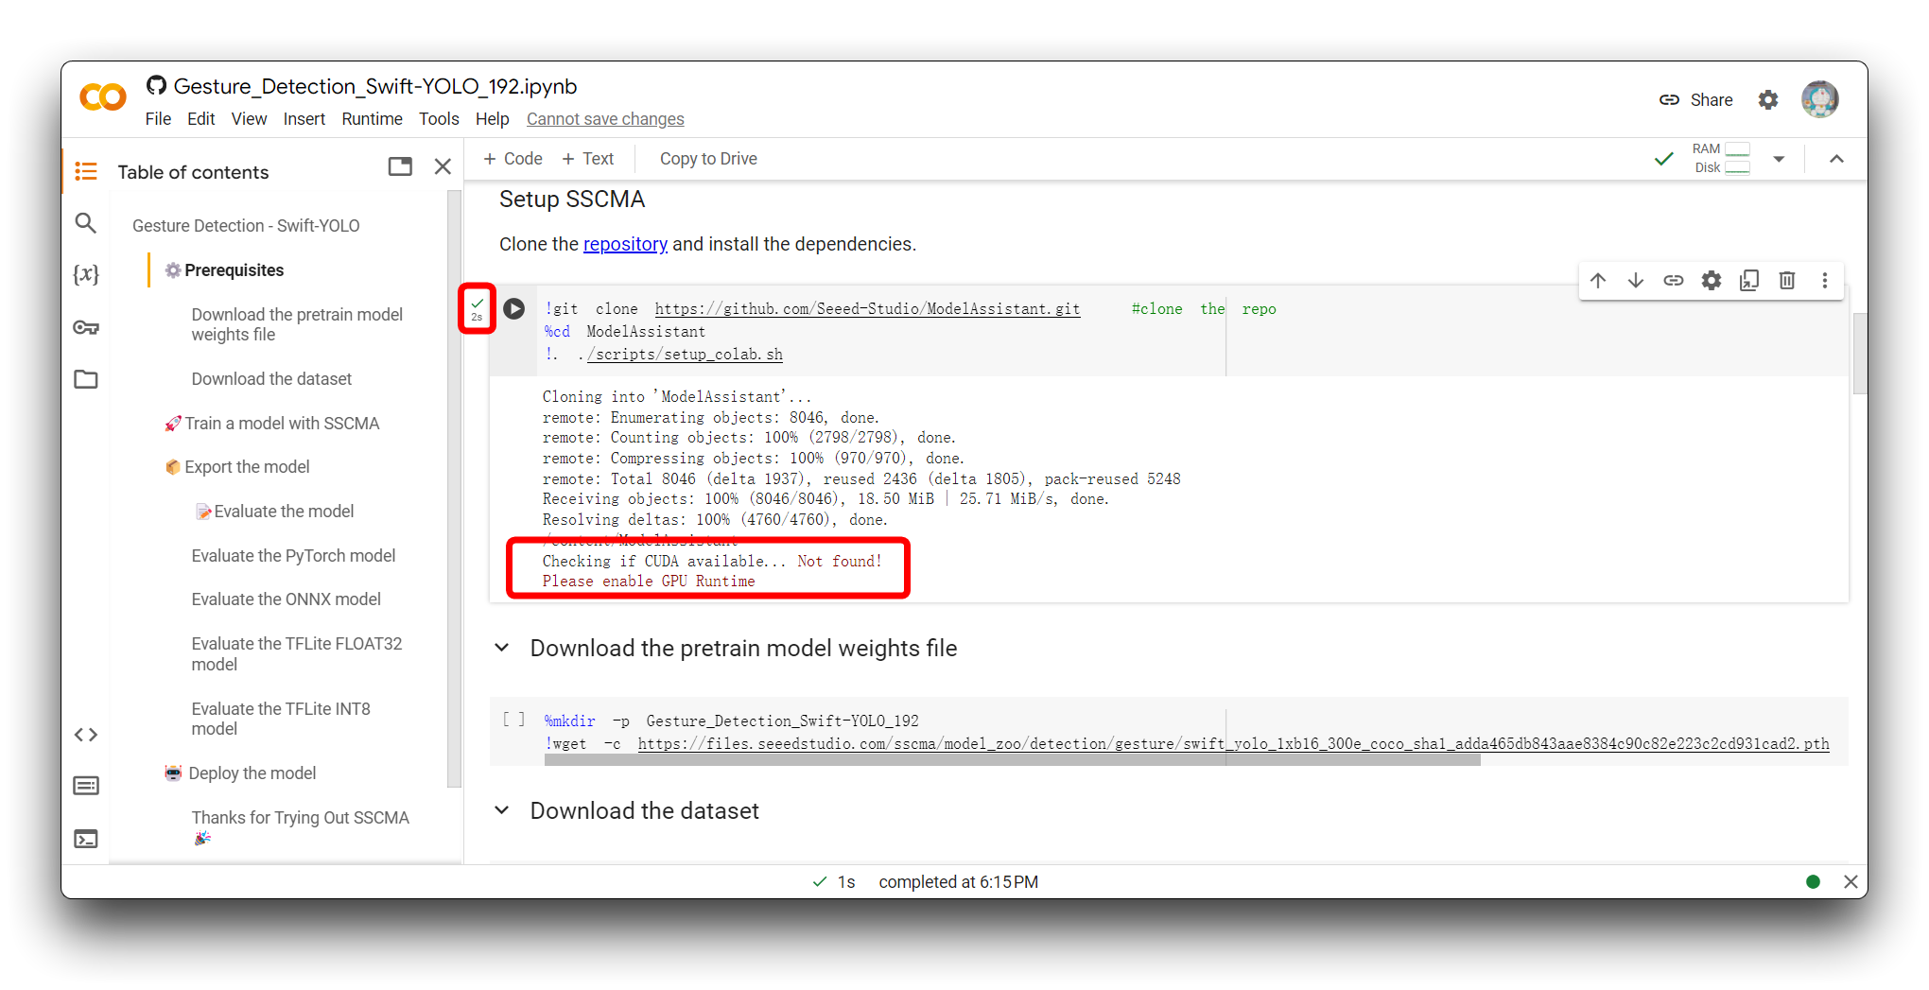This screenshot has height=990, width=1929.
Task: Jump to Download the dataset entry
Action: click(271, 379)
